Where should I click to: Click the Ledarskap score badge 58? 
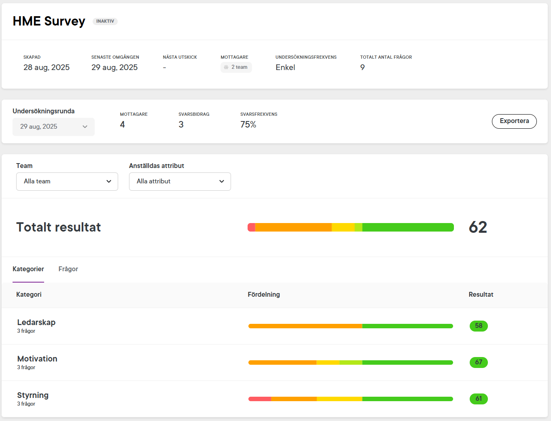coord(479,326)
